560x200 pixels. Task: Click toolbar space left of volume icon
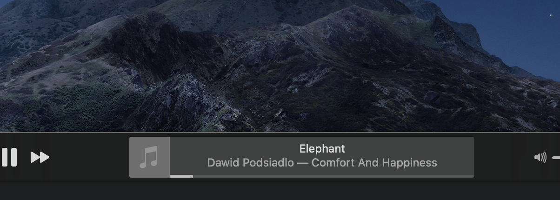tap(504, 157)
